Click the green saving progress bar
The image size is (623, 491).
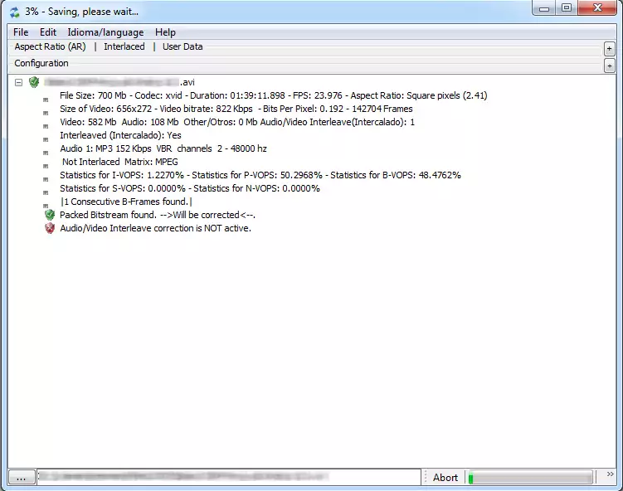[530, 477]
